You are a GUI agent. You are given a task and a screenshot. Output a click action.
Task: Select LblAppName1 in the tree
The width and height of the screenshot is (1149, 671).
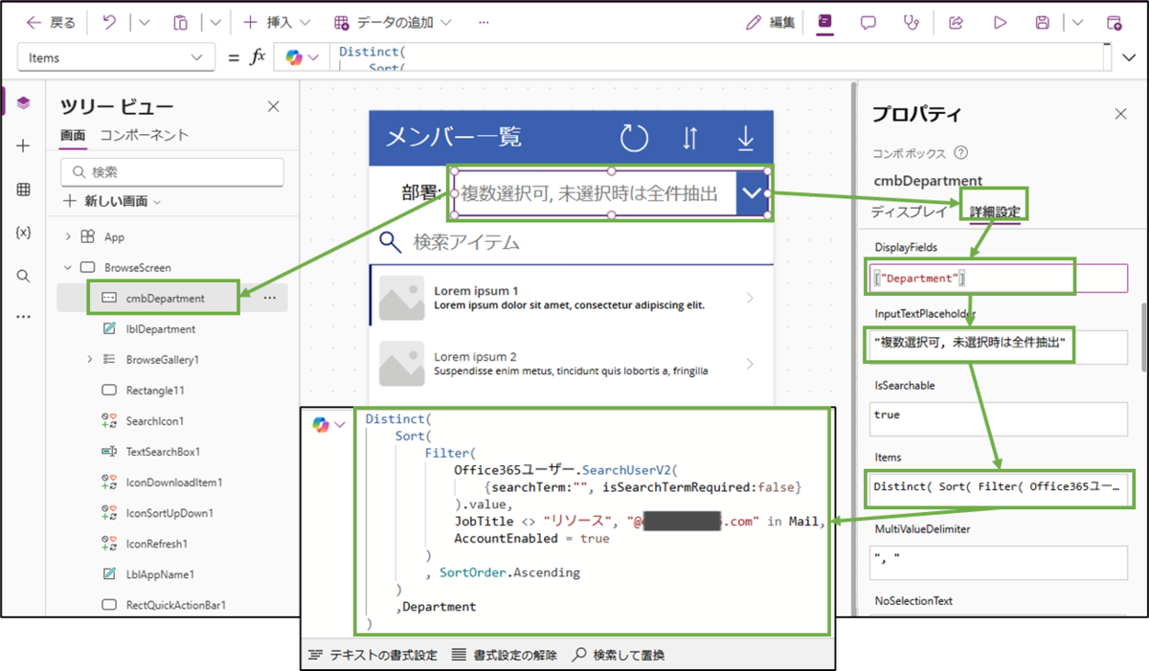160,573
